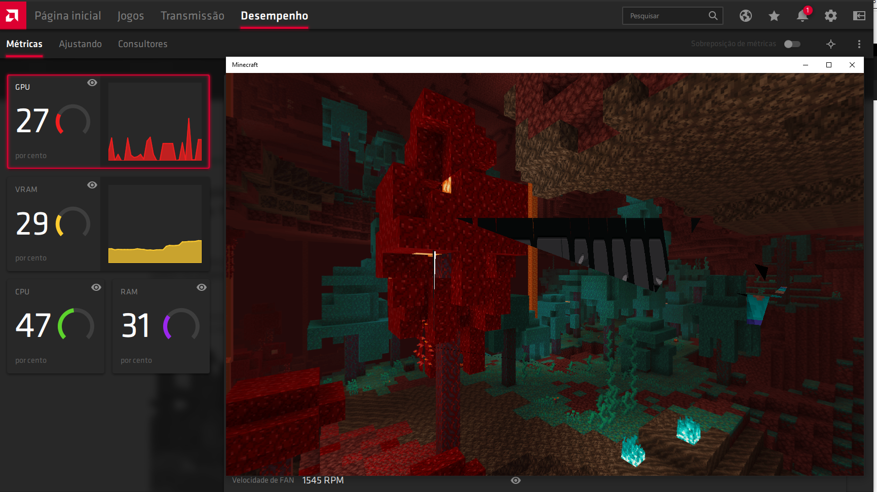The image size is (877, 492).
Task: Click the CPU 47 percent card
Action: (56, 326)
